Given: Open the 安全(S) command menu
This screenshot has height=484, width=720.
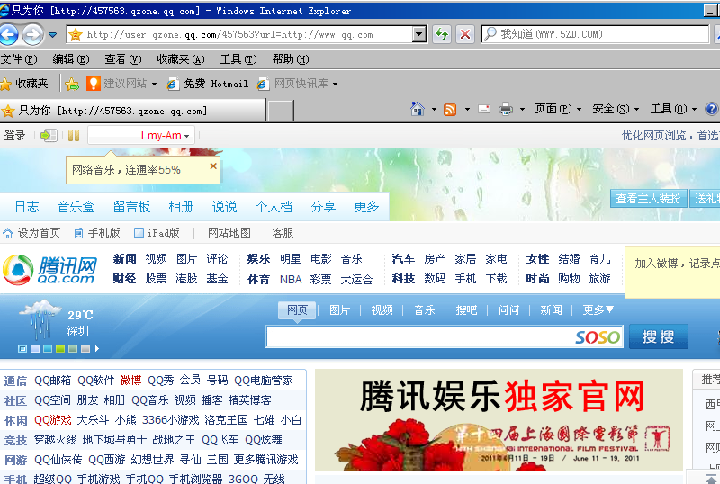Looking at the screenshot, I should (616, 109).
